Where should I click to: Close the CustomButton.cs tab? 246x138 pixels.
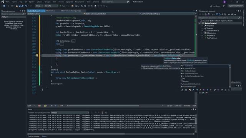tap(45, 11)
